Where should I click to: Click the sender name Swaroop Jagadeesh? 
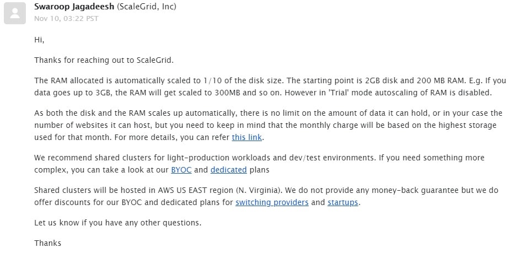[74, 6]
